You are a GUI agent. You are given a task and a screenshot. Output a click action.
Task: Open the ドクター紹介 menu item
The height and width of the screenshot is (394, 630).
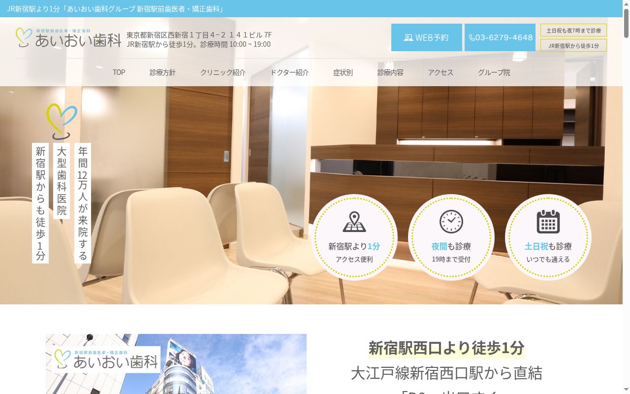(289, 72)
